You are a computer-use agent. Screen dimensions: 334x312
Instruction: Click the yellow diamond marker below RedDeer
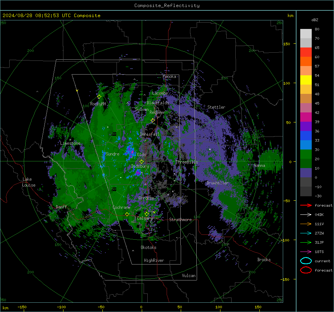153,121
